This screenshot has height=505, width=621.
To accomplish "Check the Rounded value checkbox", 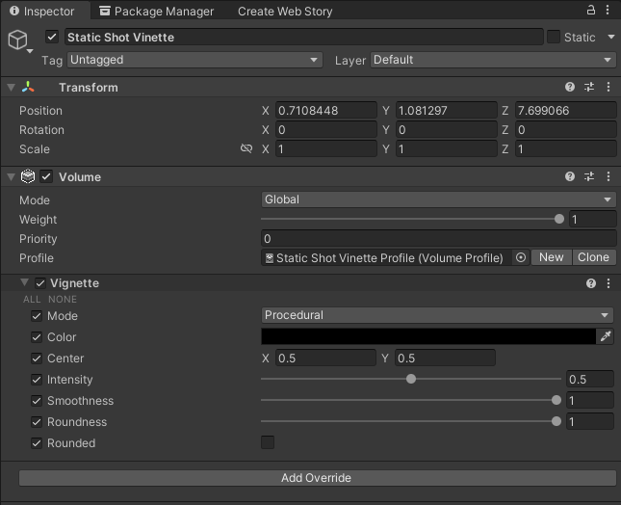I will (268, 442).
